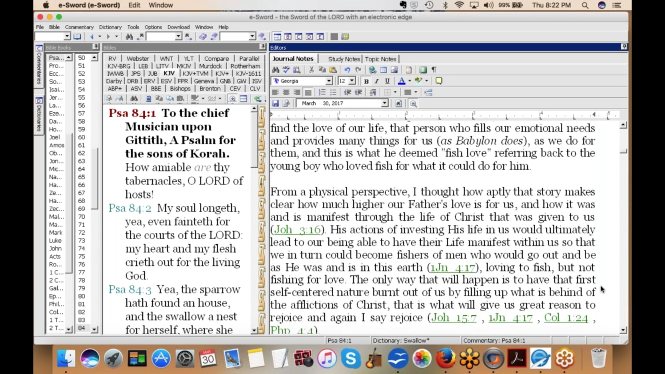This screenshot has height=374, width=665.
Task: Click the editor zoom magnifier icon
Action: coord(413,103)
